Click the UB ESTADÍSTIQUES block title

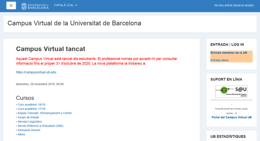coord(228,137)
